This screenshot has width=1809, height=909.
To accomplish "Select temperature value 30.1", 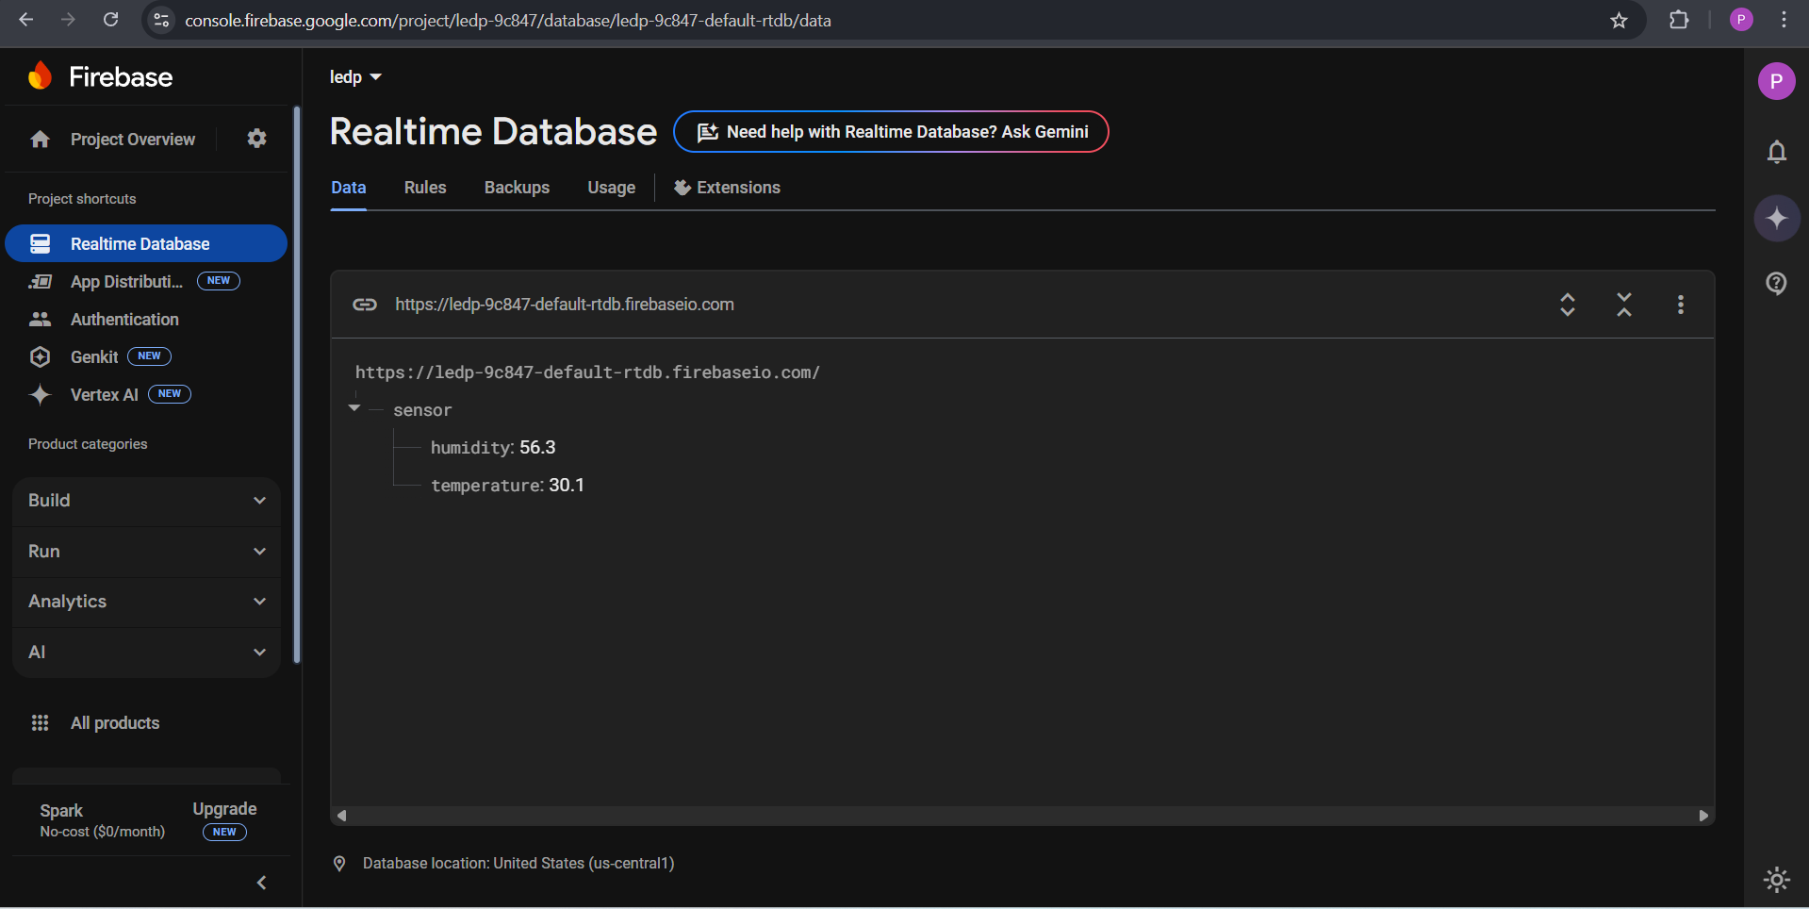I will tap(567, 486).
